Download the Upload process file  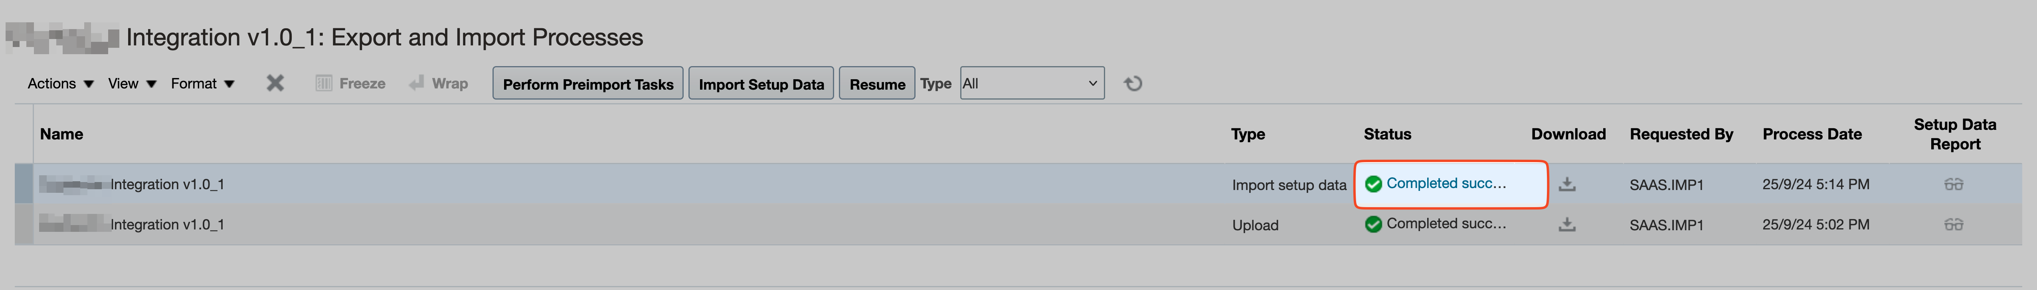1566,224
